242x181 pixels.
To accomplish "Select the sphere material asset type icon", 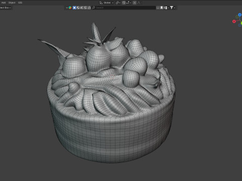I will click(x=78, y=8).
